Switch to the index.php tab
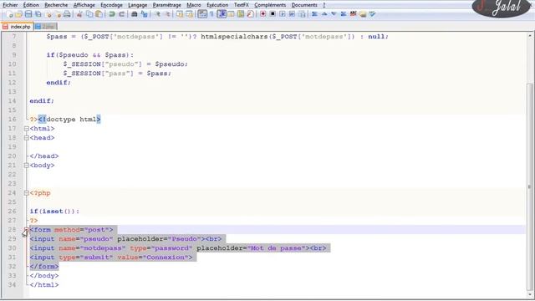Viewport: 535px width, 301px height. (17, 26)
